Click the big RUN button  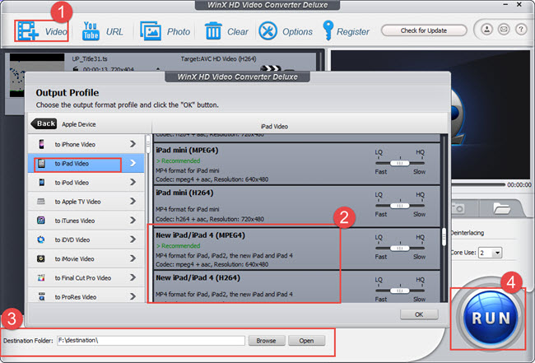click(x=491, y=318)
